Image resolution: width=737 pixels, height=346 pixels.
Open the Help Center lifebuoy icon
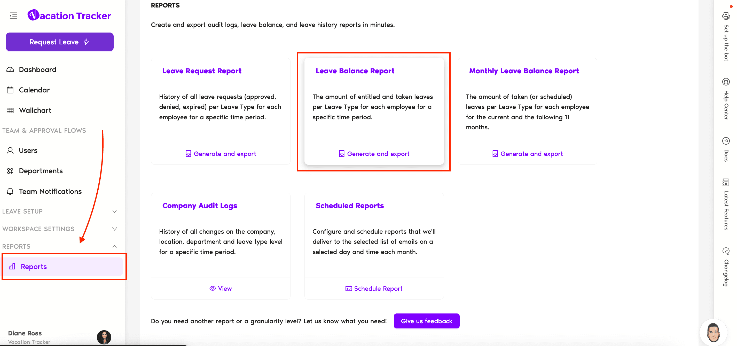pos(726,82)
